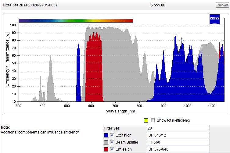Click the Excitation label
This screenshot has width=230, height=153.
pos(123,135)
